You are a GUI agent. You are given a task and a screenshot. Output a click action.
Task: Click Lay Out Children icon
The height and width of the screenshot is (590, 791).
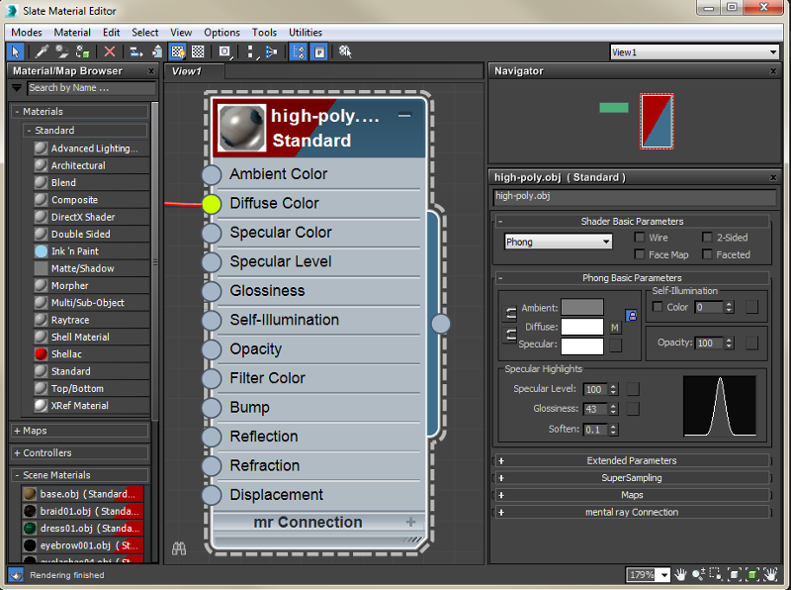point(271,51)
